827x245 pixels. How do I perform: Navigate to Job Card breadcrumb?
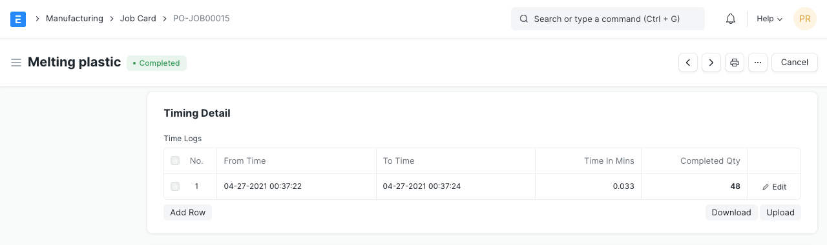point(138,19)
